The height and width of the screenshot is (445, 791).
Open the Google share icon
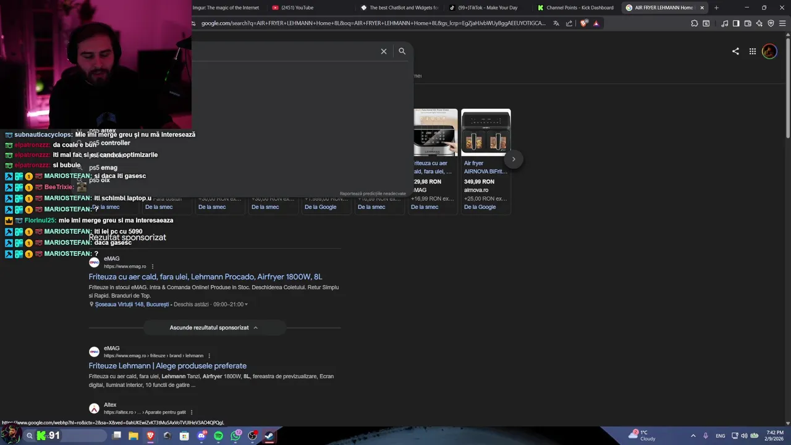click(735, 51)
